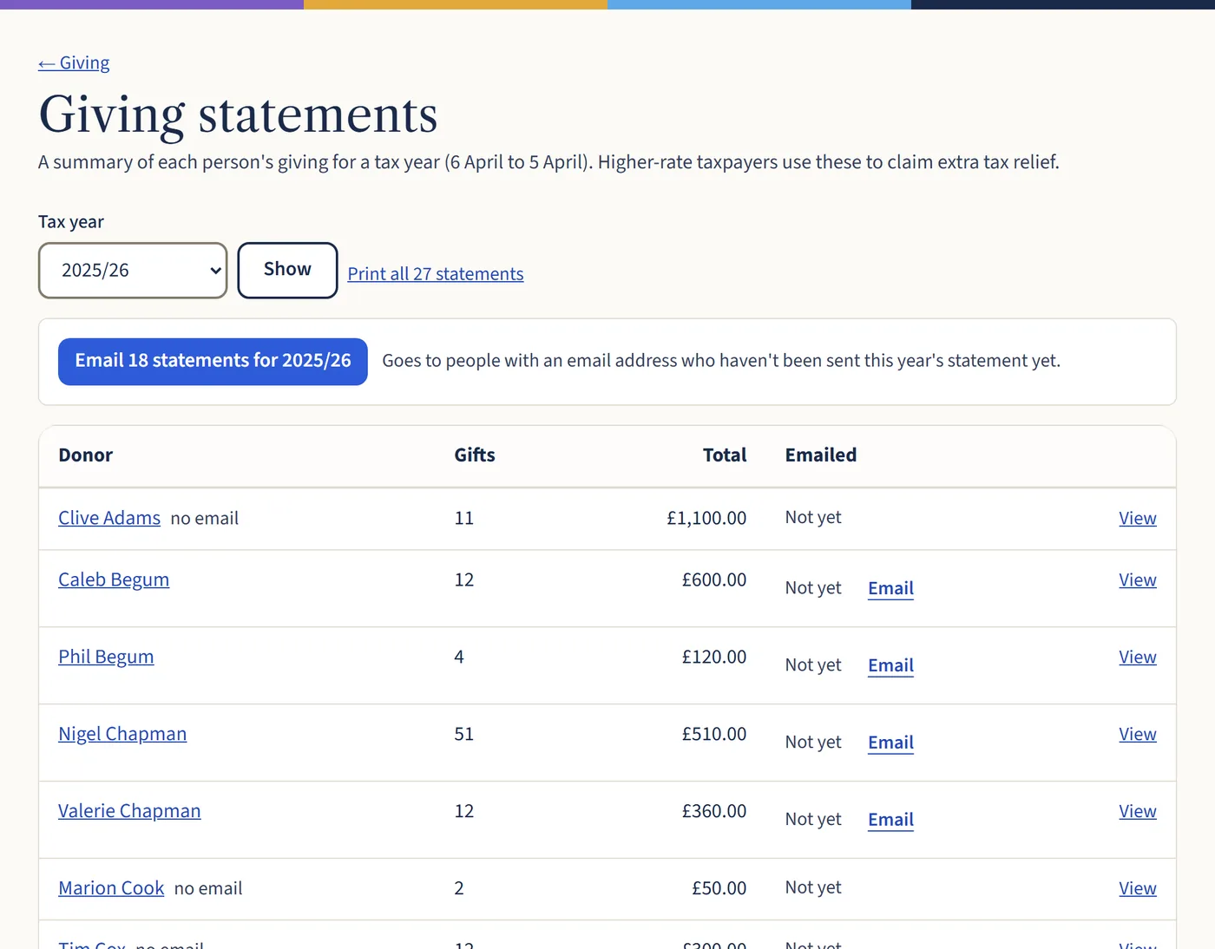Click the Emailed column header
The width and height of the screenshot is (1215, 949).
pyautogui.click(x=821, y=455)
